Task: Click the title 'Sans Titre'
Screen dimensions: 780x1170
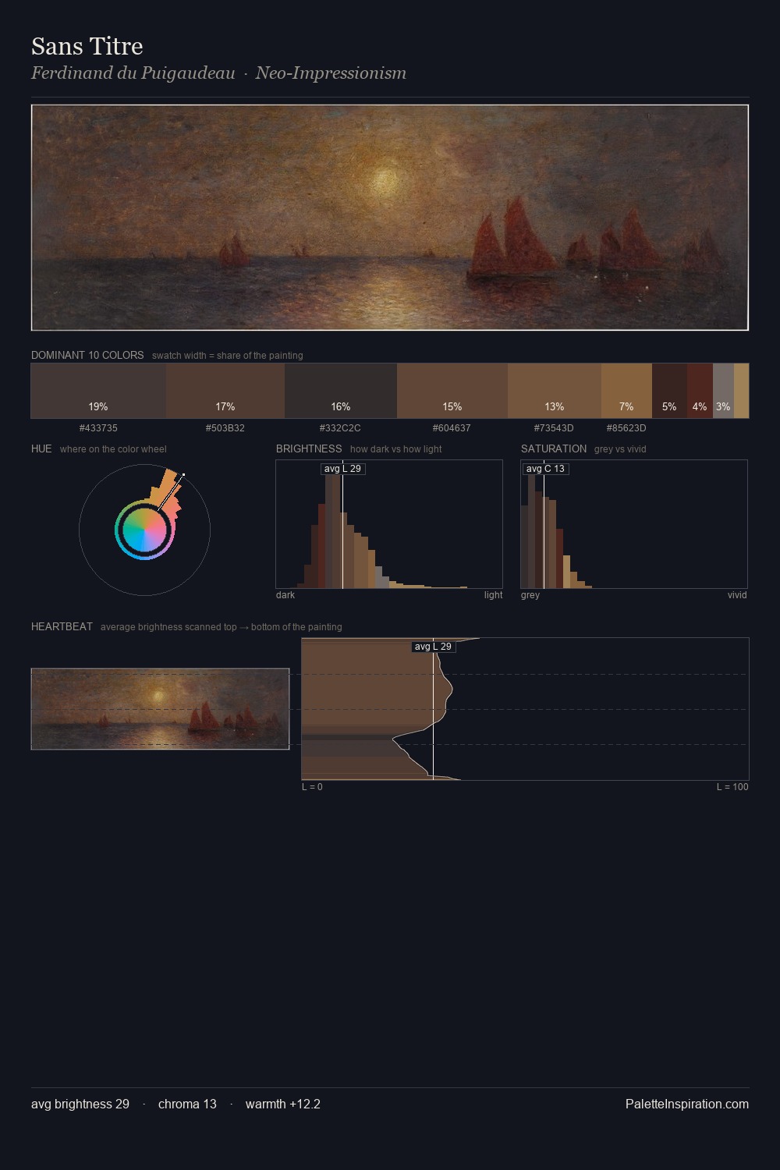Action: (87, 46)
